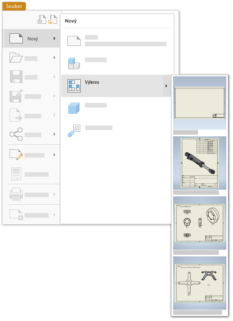Click the floppy disk save icon
Image resolution: width=233 pixels, height=321 pixels.
click(16, 77)
